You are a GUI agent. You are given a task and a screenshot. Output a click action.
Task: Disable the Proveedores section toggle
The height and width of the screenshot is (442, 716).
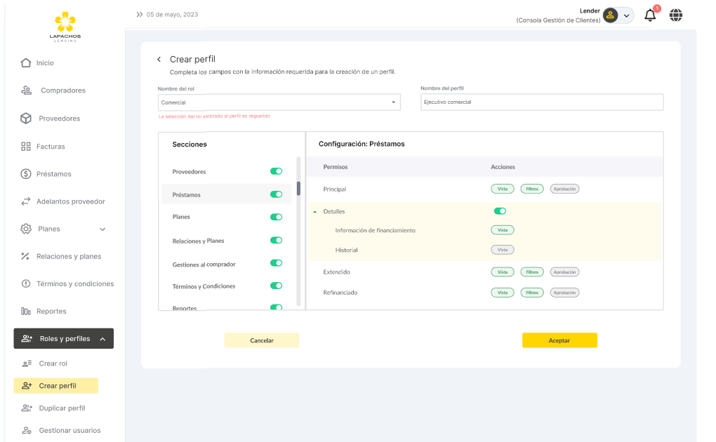coord(276,171)
